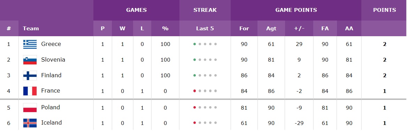
Task: Click the FA column header
Action: click(325, 29)
